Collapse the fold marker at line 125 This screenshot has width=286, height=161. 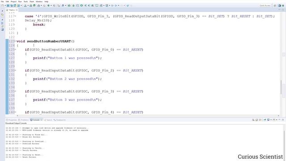tap(16, 50)
